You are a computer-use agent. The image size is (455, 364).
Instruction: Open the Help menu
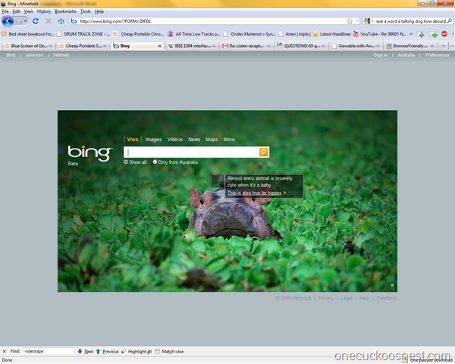click(99, 11)
